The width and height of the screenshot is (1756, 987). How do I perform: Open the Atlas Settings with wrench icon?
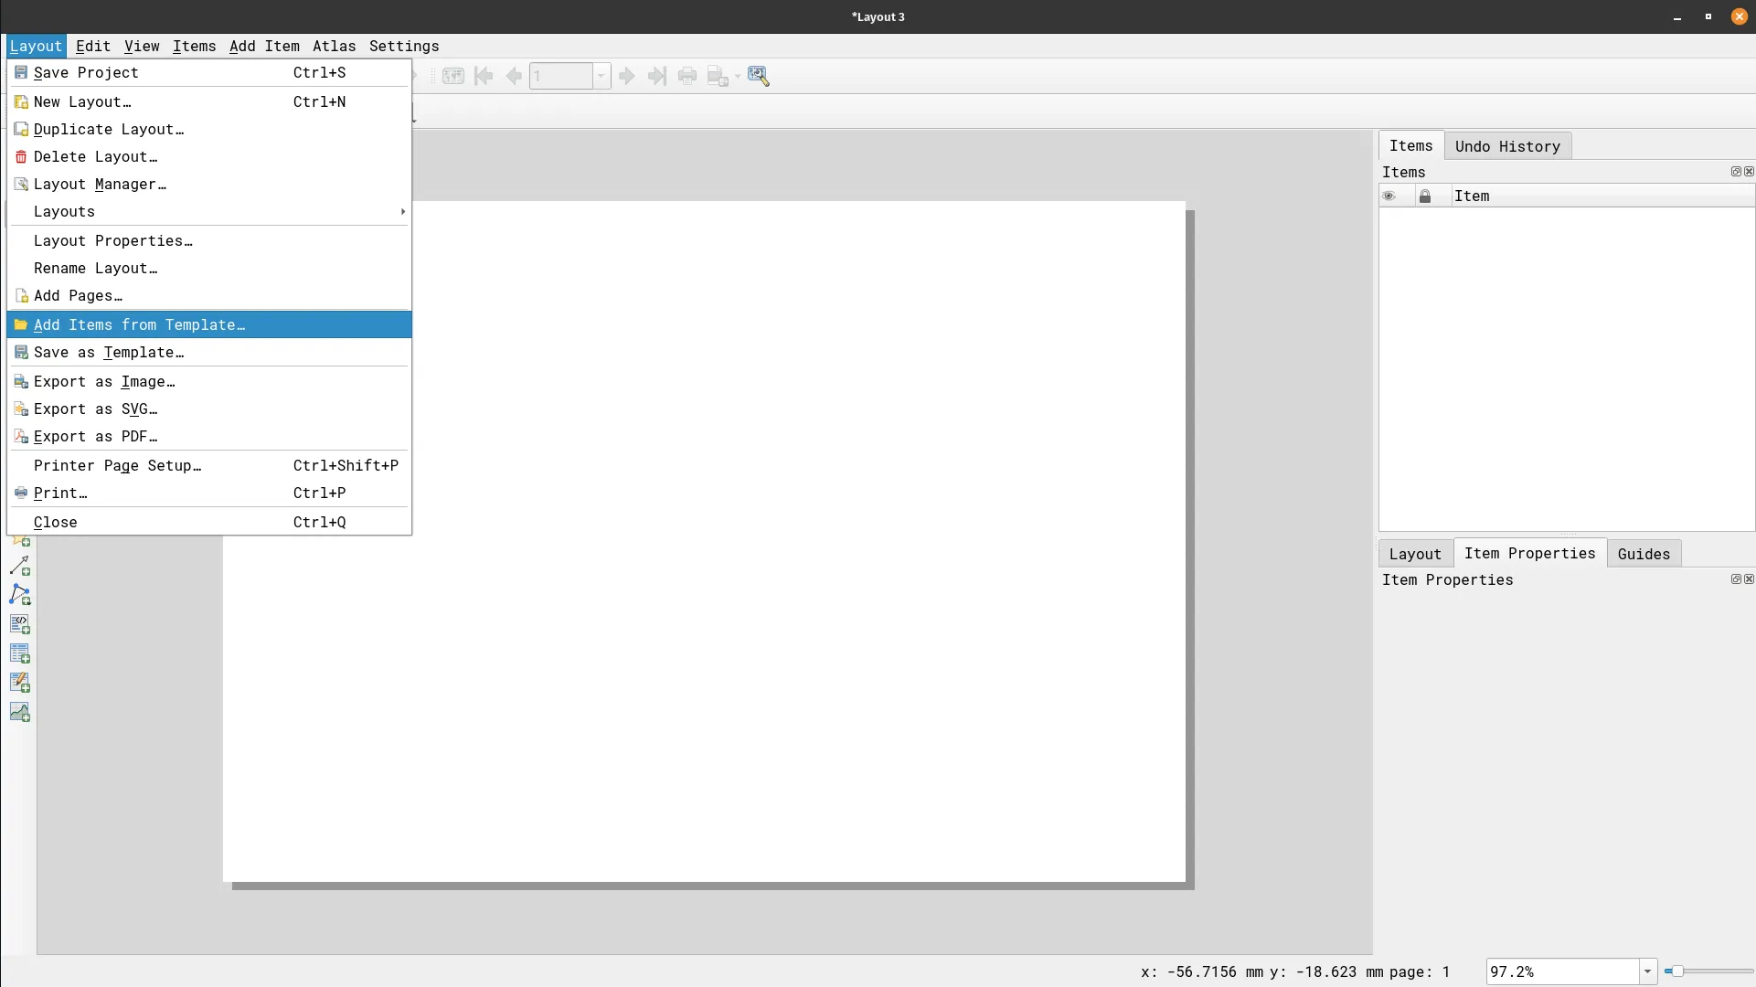[760, 76]
